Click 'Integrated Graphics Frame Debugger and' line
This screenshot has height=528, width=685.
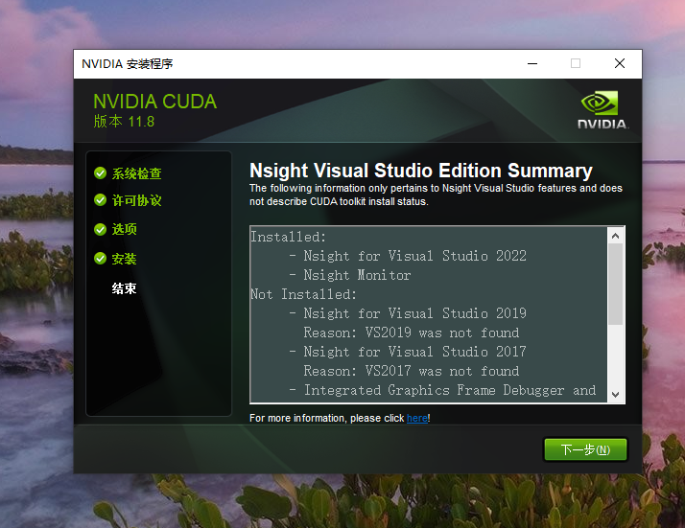click(450, 390)
